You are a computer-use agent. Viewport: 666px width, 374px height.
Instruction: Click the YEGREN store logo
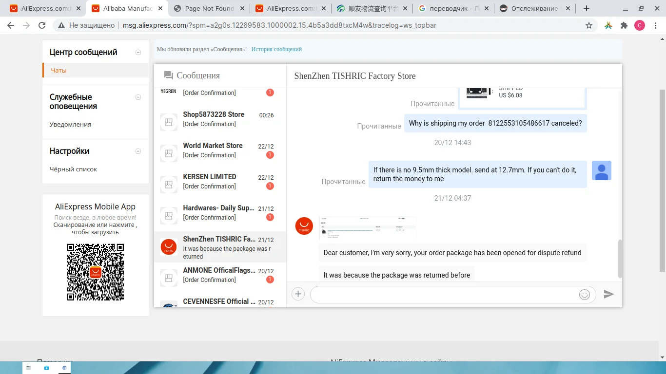[x=169, y=91]
